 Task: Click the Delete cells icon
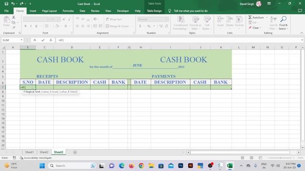pyautogui.click(x=230, y=19)
